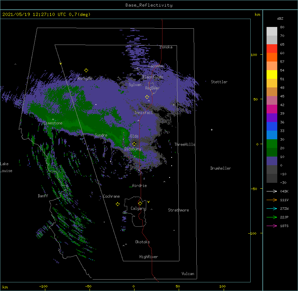
Task: Click the Banff town label
Action: (43, 196)
